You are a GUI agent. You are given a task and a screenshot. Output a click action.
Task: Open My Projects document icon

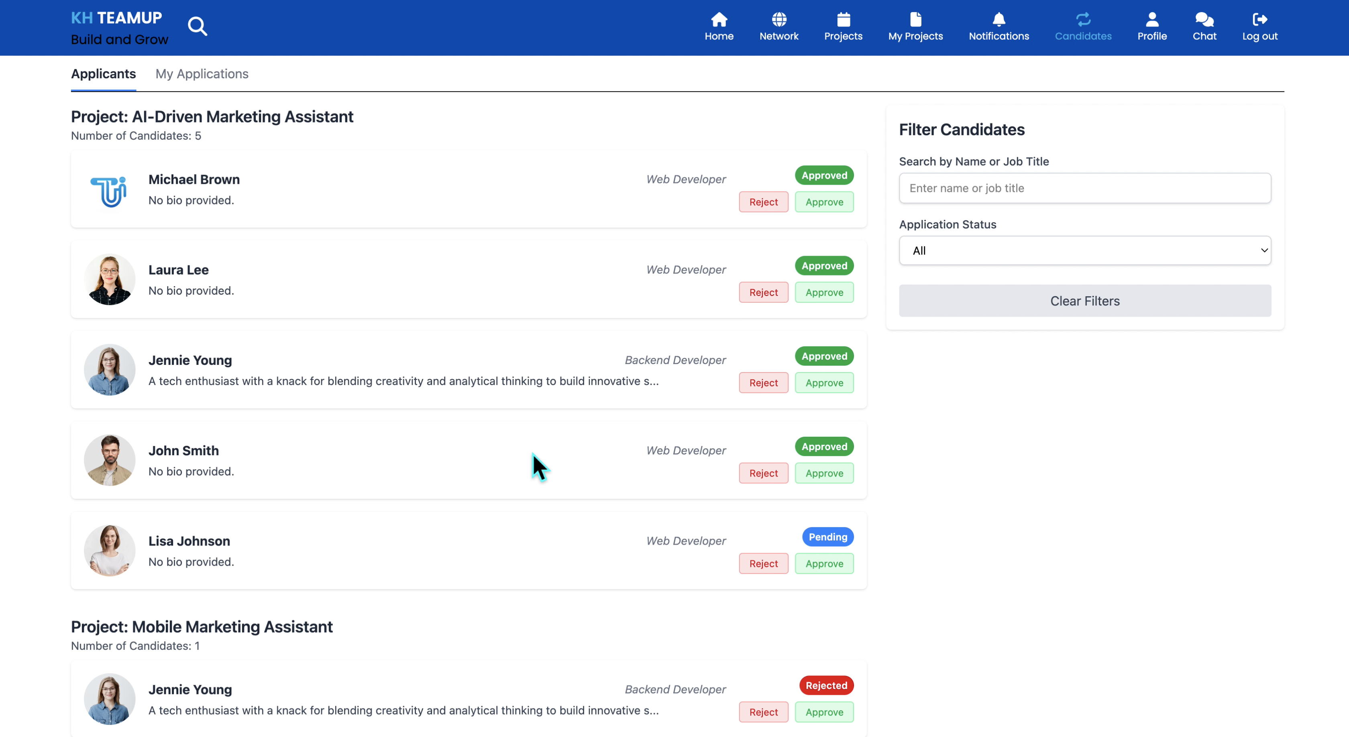point(915,20)
